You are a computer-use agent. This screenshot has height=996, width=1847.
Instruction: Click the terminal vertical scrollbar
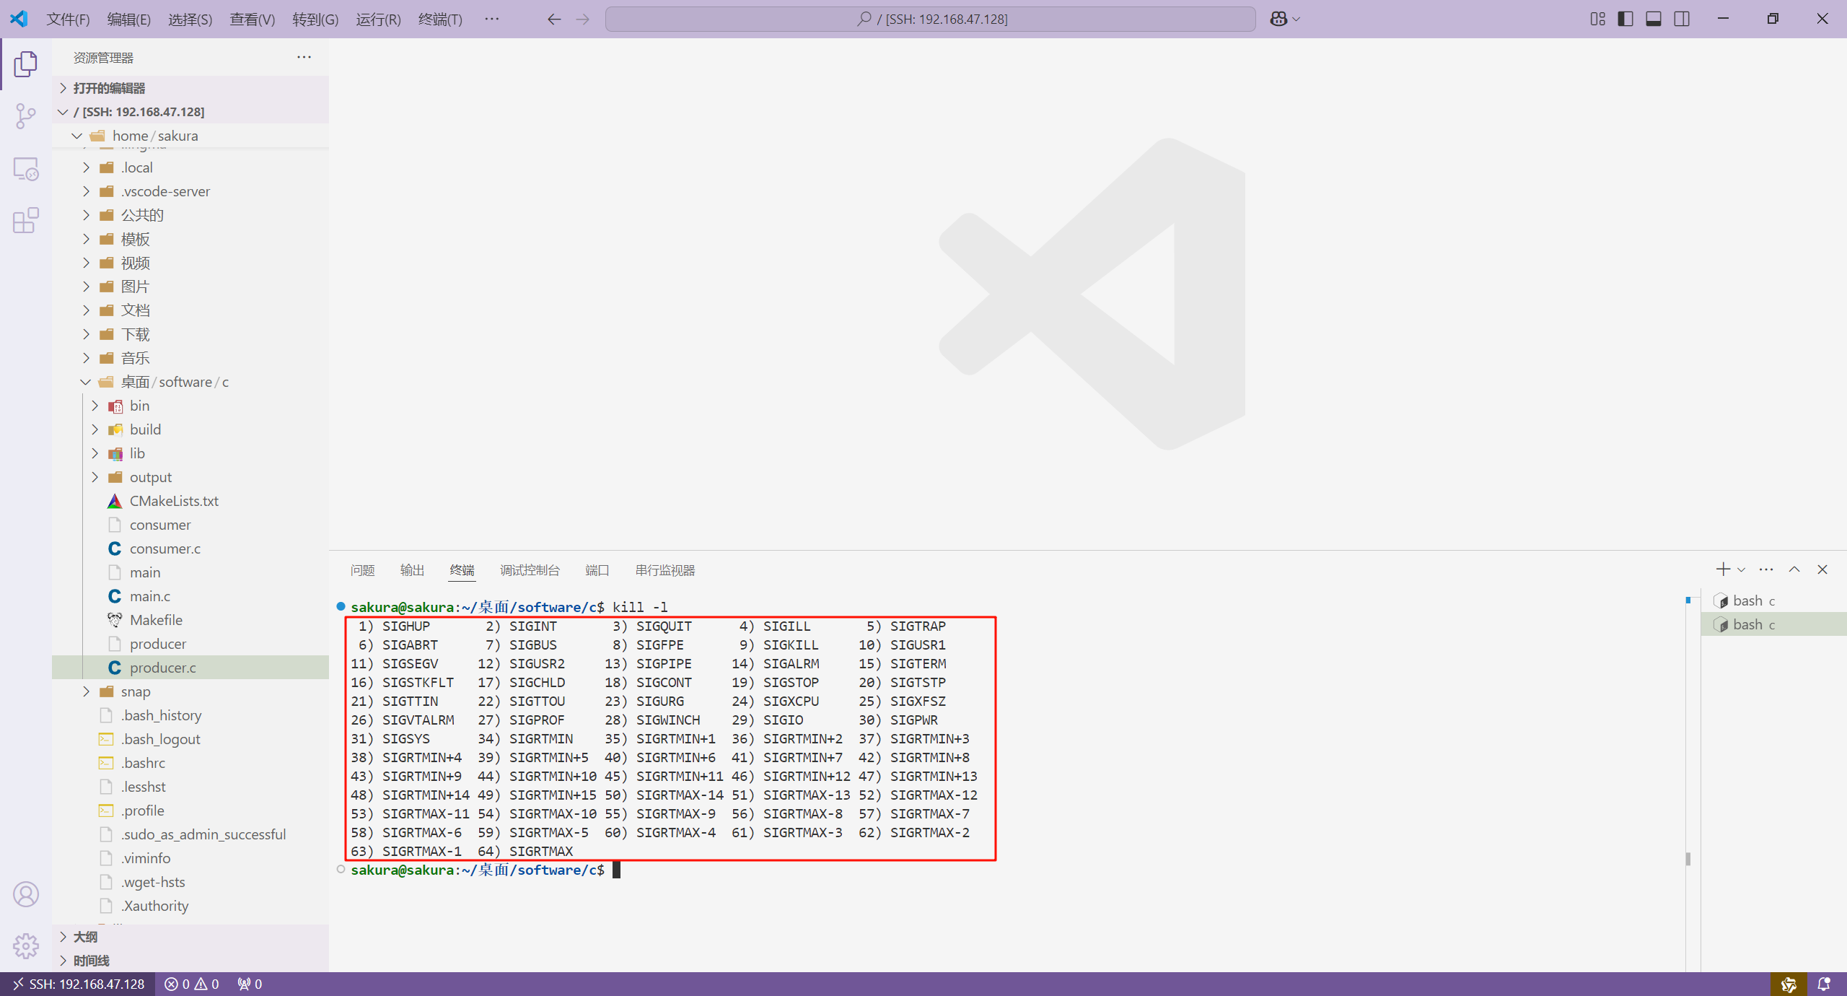[x=1688, y=859]
